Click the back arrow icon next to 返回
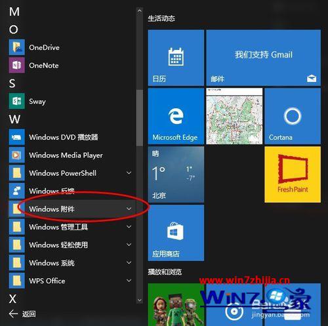Screen dimensions: 328x326 pyautogui.click(x=13, y=314)
